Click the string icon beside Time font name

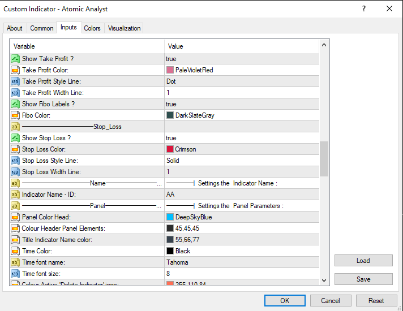(15, 262)
